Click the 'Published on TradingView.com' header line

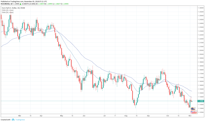(x=24, y=2)
